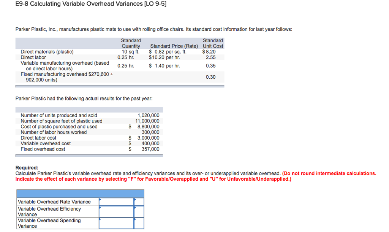389x232 pixels.
Task: Open the F/U dropdown for Spending Variance
Action: [x=139, y=223]
